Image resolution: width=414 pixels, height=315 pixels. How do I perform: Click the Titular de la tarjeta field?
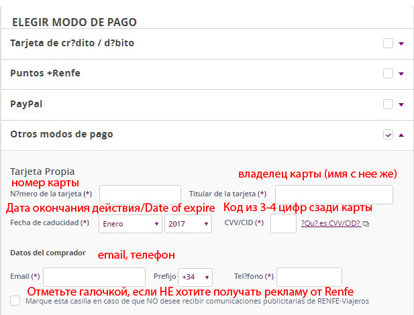[333, 194]
